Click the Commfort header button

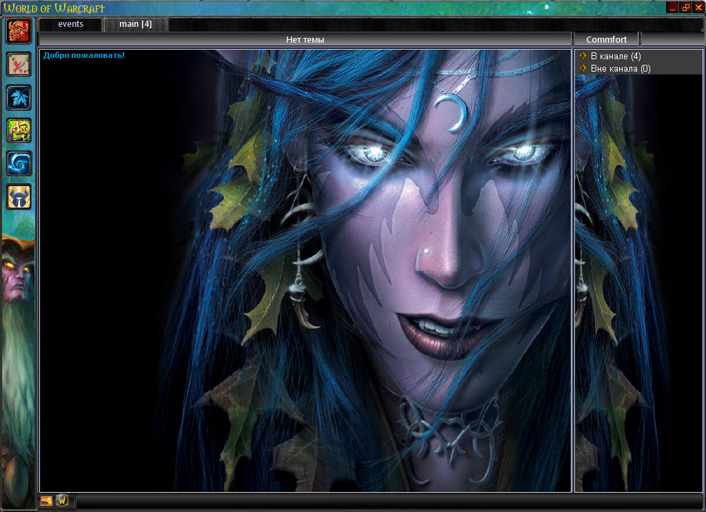click(606, 39)
